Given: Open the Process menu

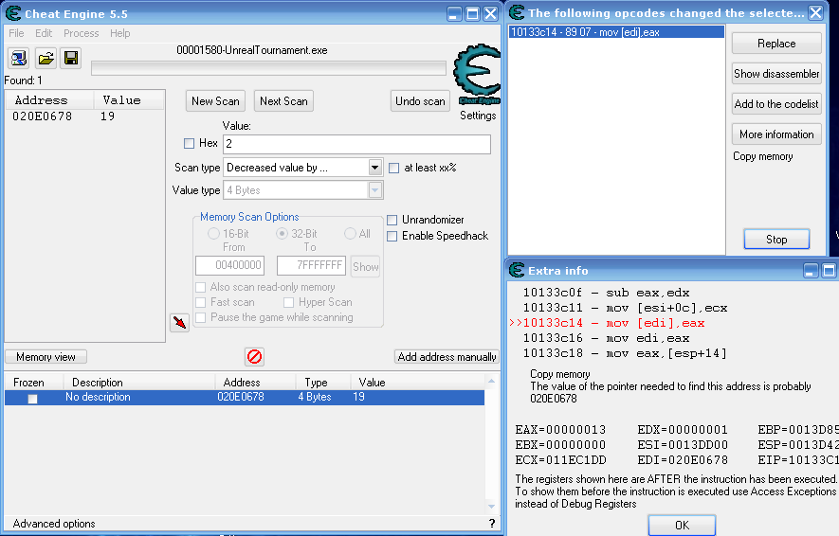Looking at the screenshot, I should 82,33.
